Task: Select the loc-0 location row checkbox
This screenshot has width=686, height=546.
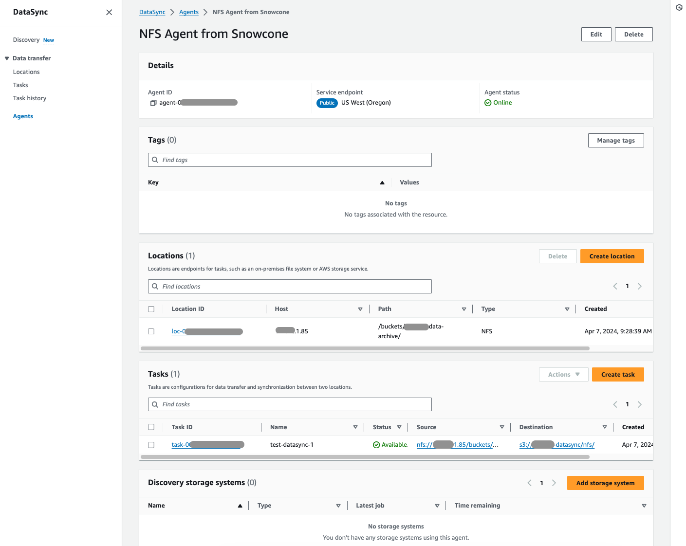Action: [x=151, y=331]
